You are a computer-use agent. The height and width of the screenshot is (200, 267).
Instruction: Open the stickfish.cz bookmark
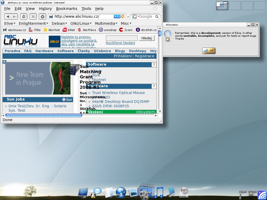(x=146, y=30)
